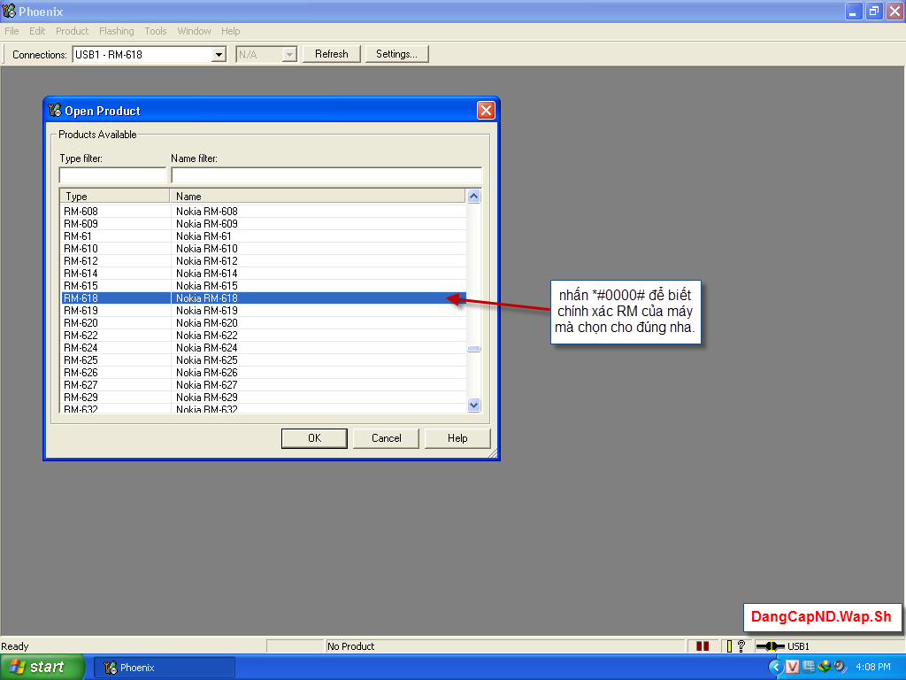This screenshot has width=906, height=680.
Task: Click the yellow bar status bar icon
Action: pos(729,645)
